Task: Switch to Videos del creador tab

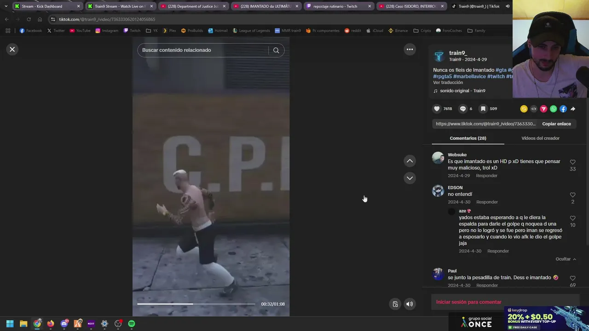Action: [x=540, y=138]
